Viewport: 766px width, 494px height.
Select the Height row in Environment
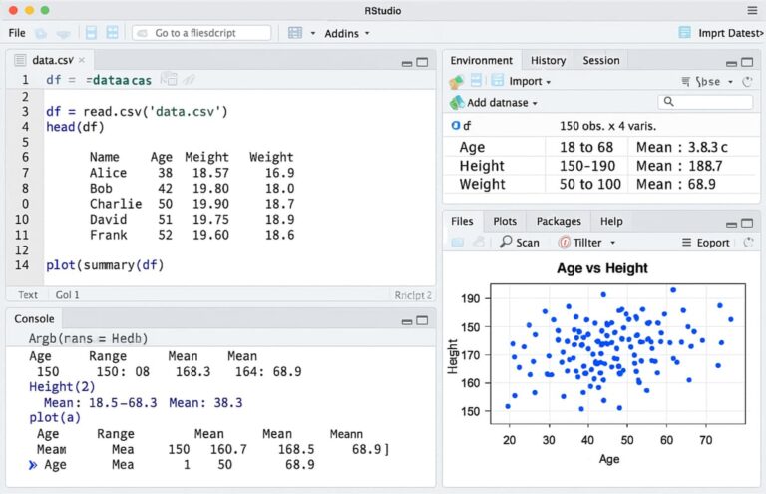tap(600, 166)
